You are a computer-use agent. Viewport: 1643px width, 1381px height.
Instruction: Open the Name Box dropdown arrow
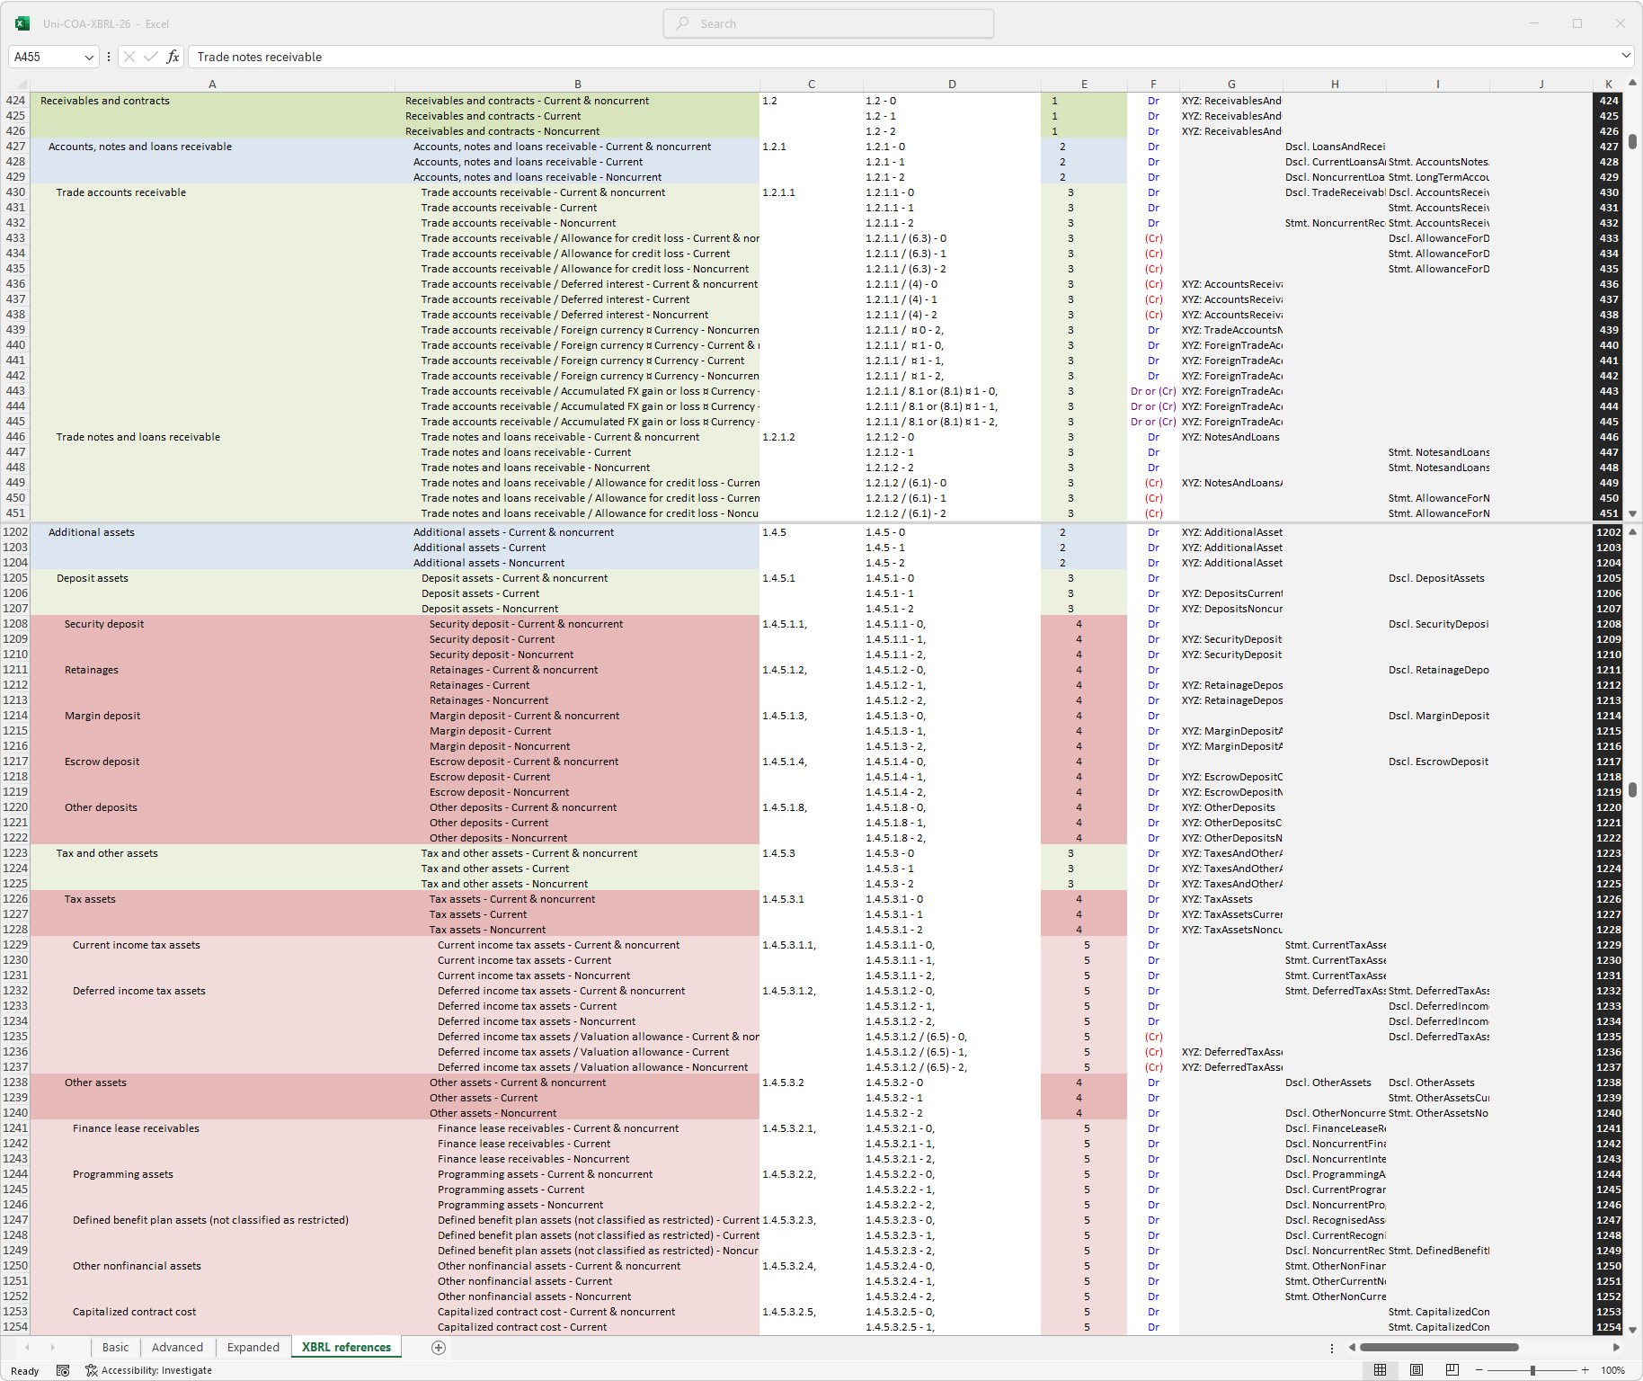pyautogui.click(x=89, y=57)
